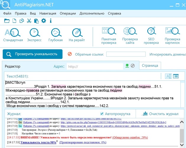Image resolution: width=186 pixels, height=148 pixels.
Task: Click journal scrollbar up arrow
Action: 182,122
